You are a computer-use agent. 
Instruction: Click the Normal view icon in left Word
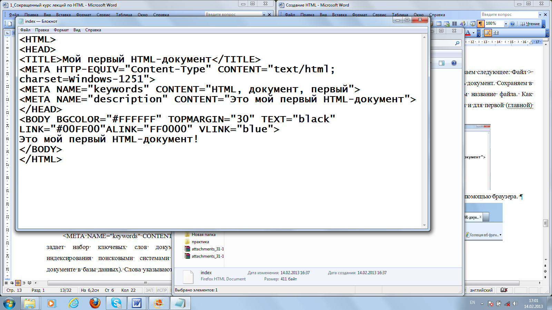[x=6, y=283]
